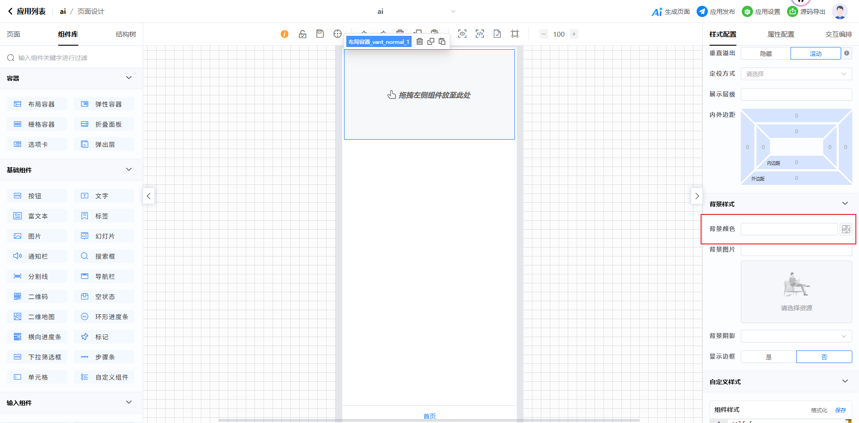Open the background color picker icon
The width and height of the screenshot is (859, 423).
(x=846, y=229)
